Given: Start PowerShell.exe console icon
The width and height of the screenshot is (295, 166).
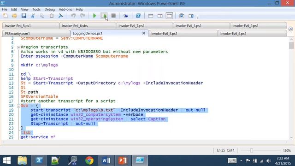Looking at the screenshot, I should [x=138, y=16].
